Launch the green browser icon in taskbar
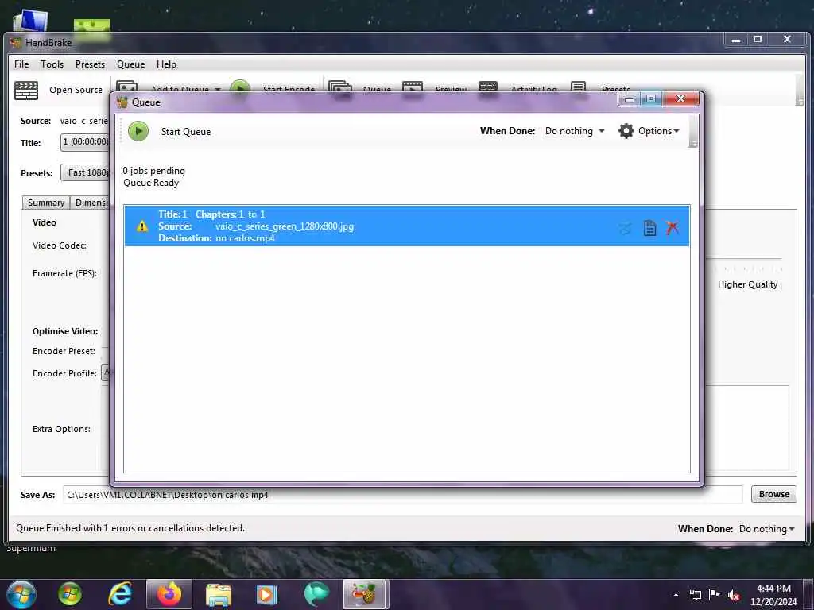 pyautogui.click(x=70, y=594)
